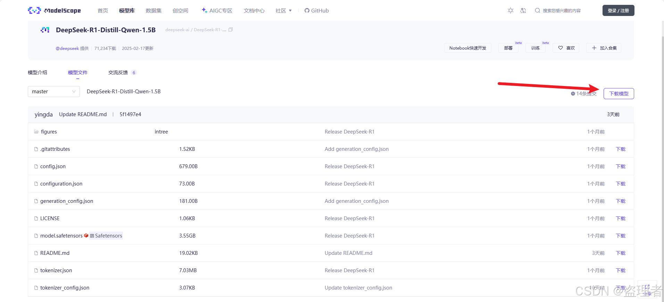Open the master branch dropdown
The width and height of the screenshot is (664, 302).
(x=54, y=92)
